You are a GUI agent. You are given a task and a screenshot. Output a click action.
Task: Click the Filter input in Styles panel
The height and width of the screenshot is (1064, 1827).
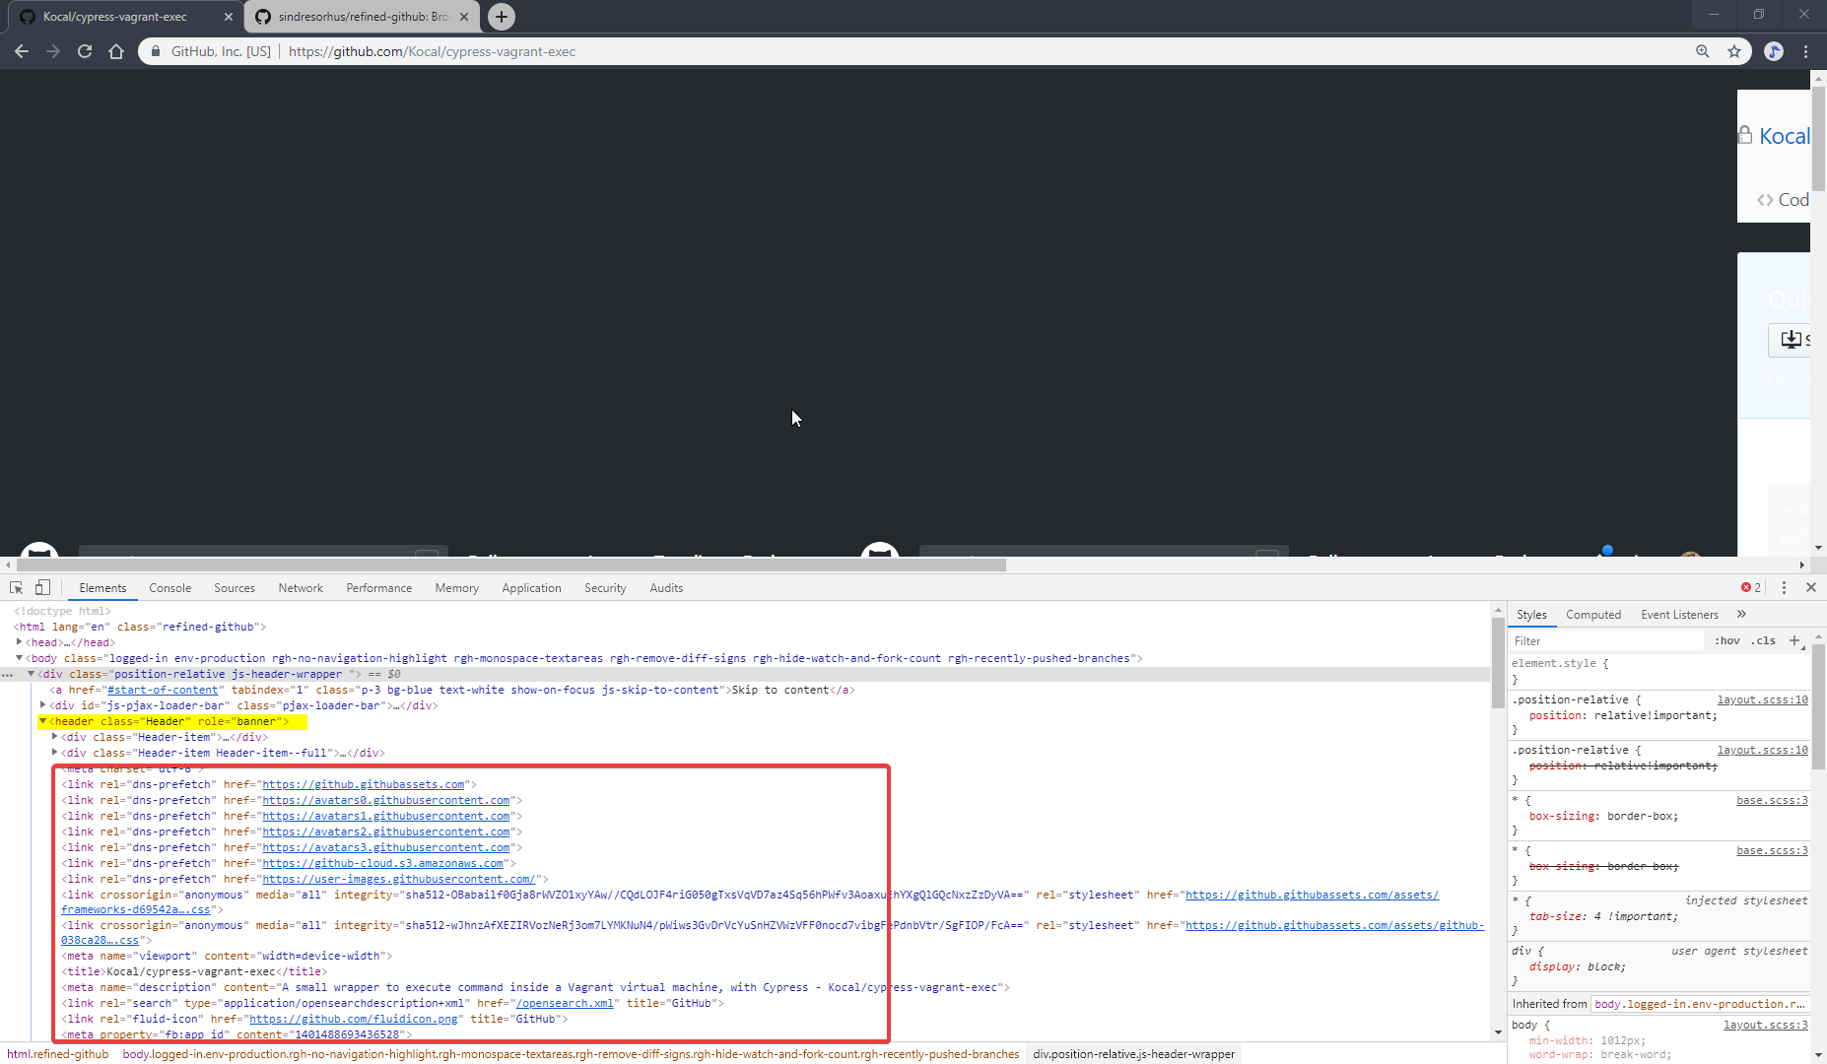1606,640
